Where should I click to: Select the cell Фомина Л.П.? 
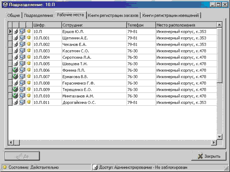click(x=94, y=70)
